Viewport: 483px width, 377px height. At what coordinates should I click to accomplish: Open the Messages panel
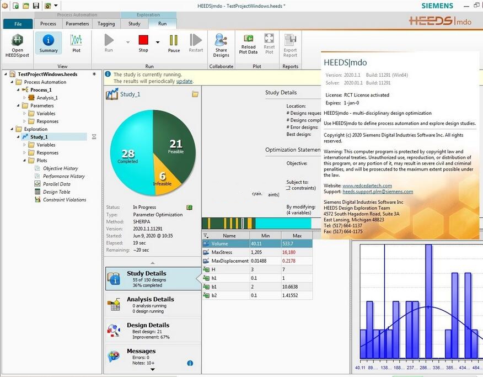pos(153,357)
